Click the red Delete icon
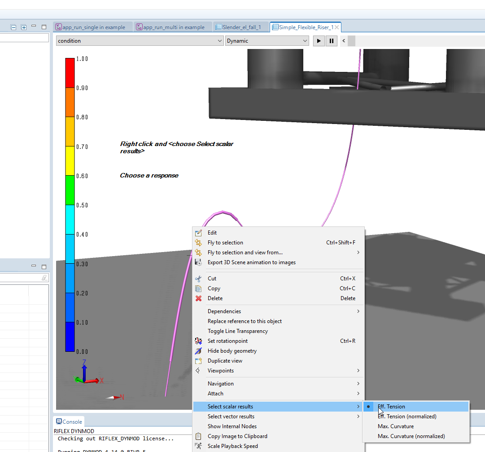The image size is (485, 452). pos(198,298)
